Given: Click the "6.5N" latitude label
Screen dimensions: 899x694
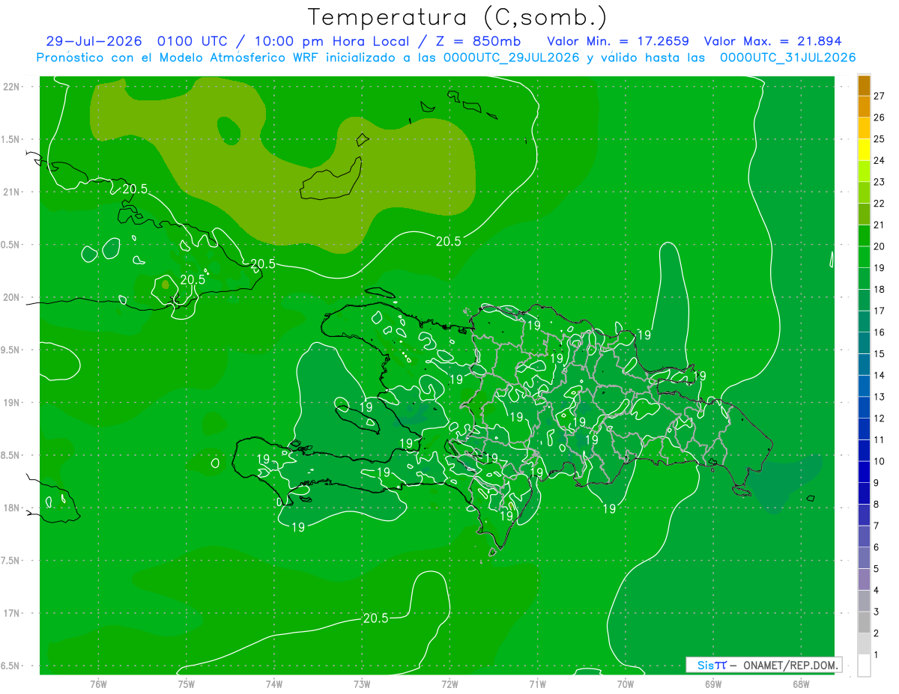Looking at the screenshot, I should tap(10, 666).
